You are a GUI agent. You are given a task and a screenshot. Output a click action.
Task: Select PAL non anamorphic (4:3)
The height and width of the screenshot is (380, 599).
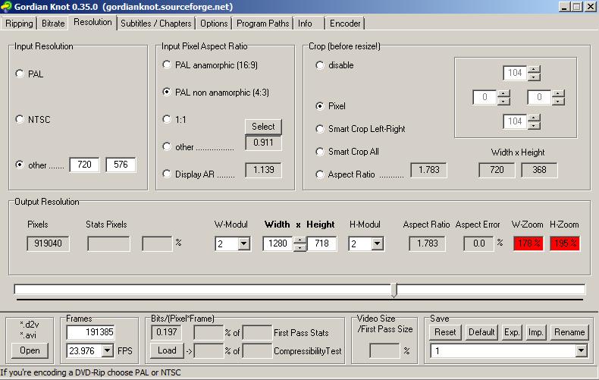point(167,92)
